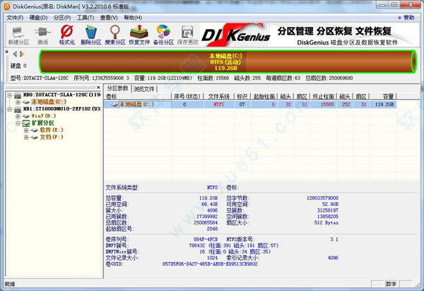The width and height of the screenshot is (424, 291).
Task: Click the 终止柱面 column header
Action: pyautogui.click(x=323, y=96)
